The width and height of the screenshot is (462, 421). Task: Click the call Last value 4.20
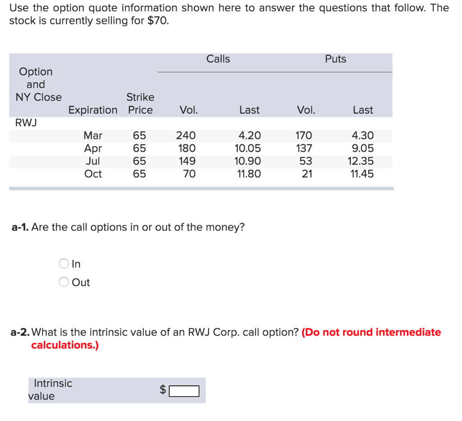[249, 135]
